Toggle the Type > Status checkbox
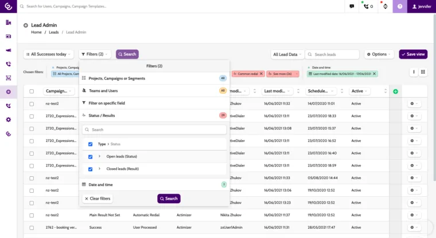 pyautogui.click(x=91, y=144)
